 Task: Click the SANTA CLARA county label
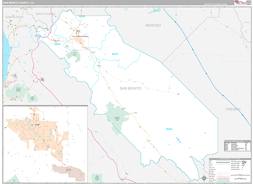coord(46,13)
